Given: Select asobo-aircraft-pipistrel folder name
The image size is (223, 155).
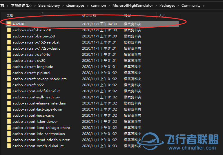Looking at the screenshot, I should pyautogui.click(x=31, y=73).
